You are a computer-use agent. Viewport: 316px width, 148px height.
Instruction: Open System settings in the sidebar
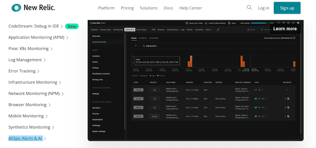pyautogui.click(x=99, y=131)
